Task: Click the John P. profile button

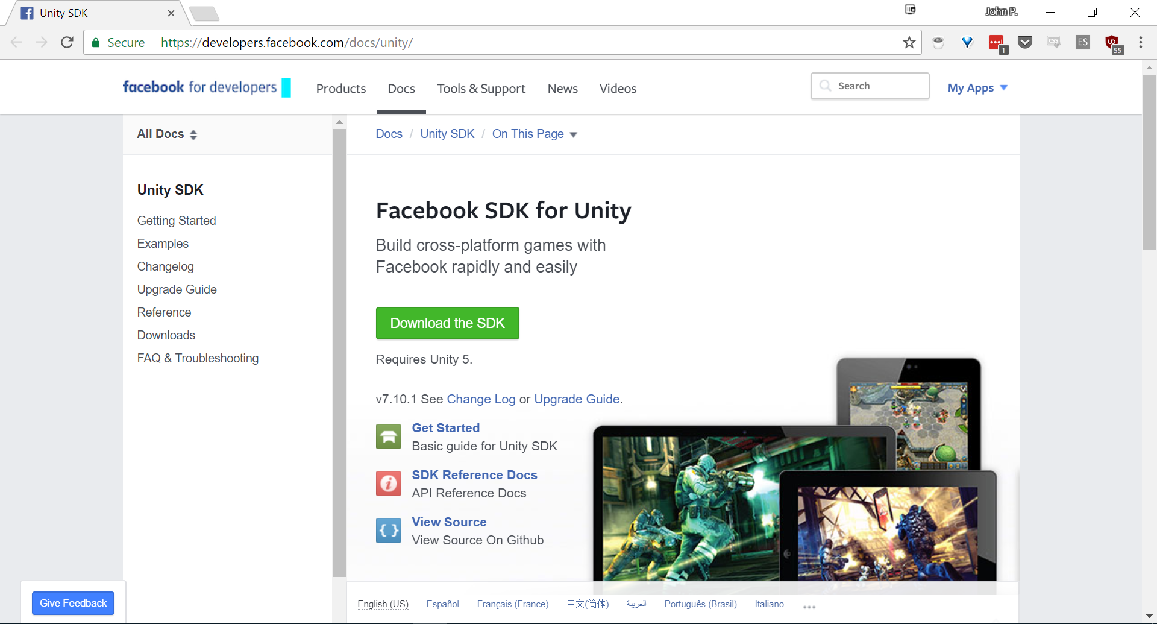Action: pyautogui.click(x=1001, y=11)
